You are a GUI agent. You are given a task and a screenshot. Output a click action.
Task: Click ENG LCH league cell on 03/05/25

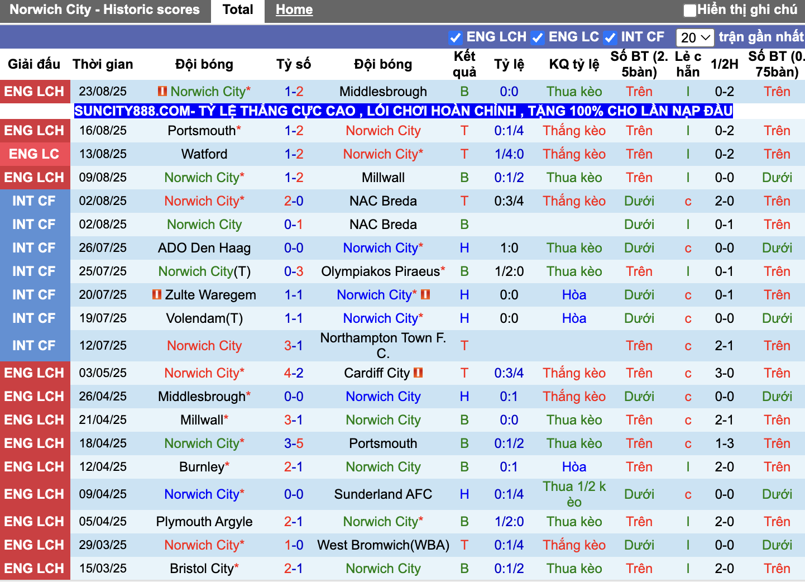pyautogui.click(x=35, y=373)
